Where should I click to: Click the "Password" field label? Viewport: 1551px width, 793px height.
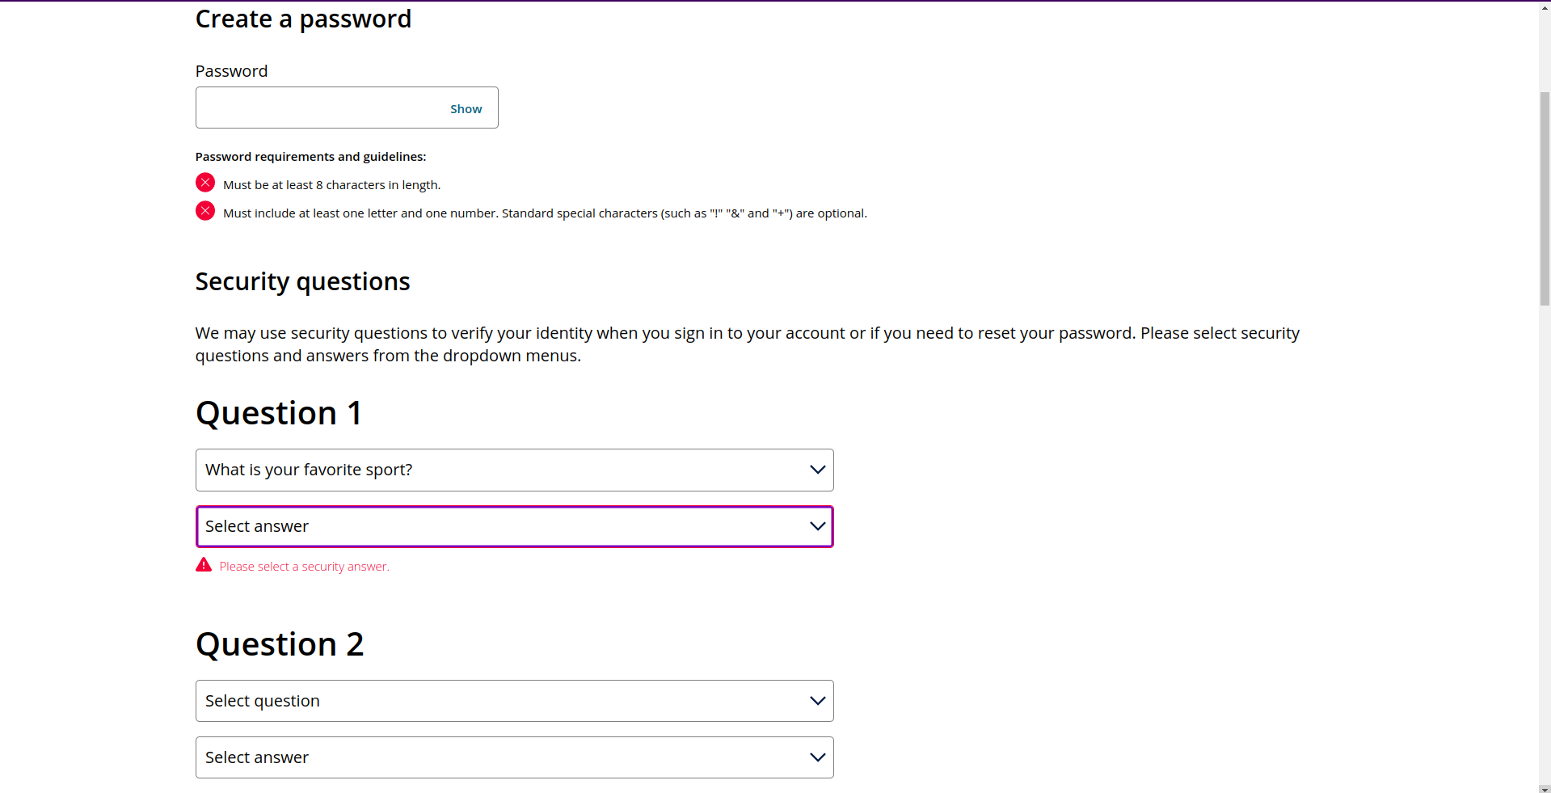tap(231, 71)
